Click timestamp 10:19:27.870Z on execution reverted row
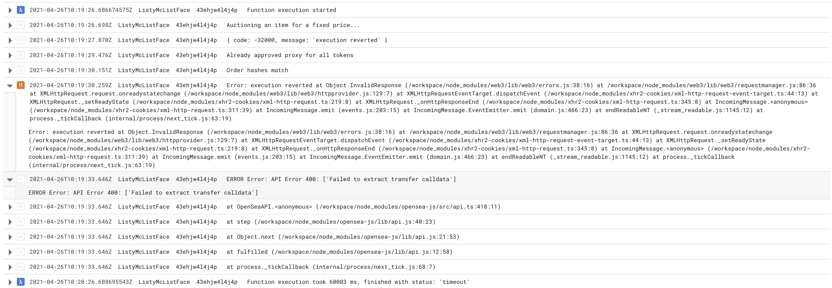Viewport: 832px width, 288px height. point(70,40)
